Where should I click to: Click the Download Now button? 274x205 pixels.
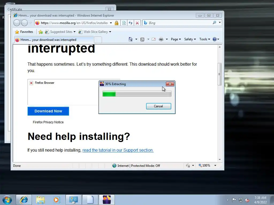[x=48, y=111]
